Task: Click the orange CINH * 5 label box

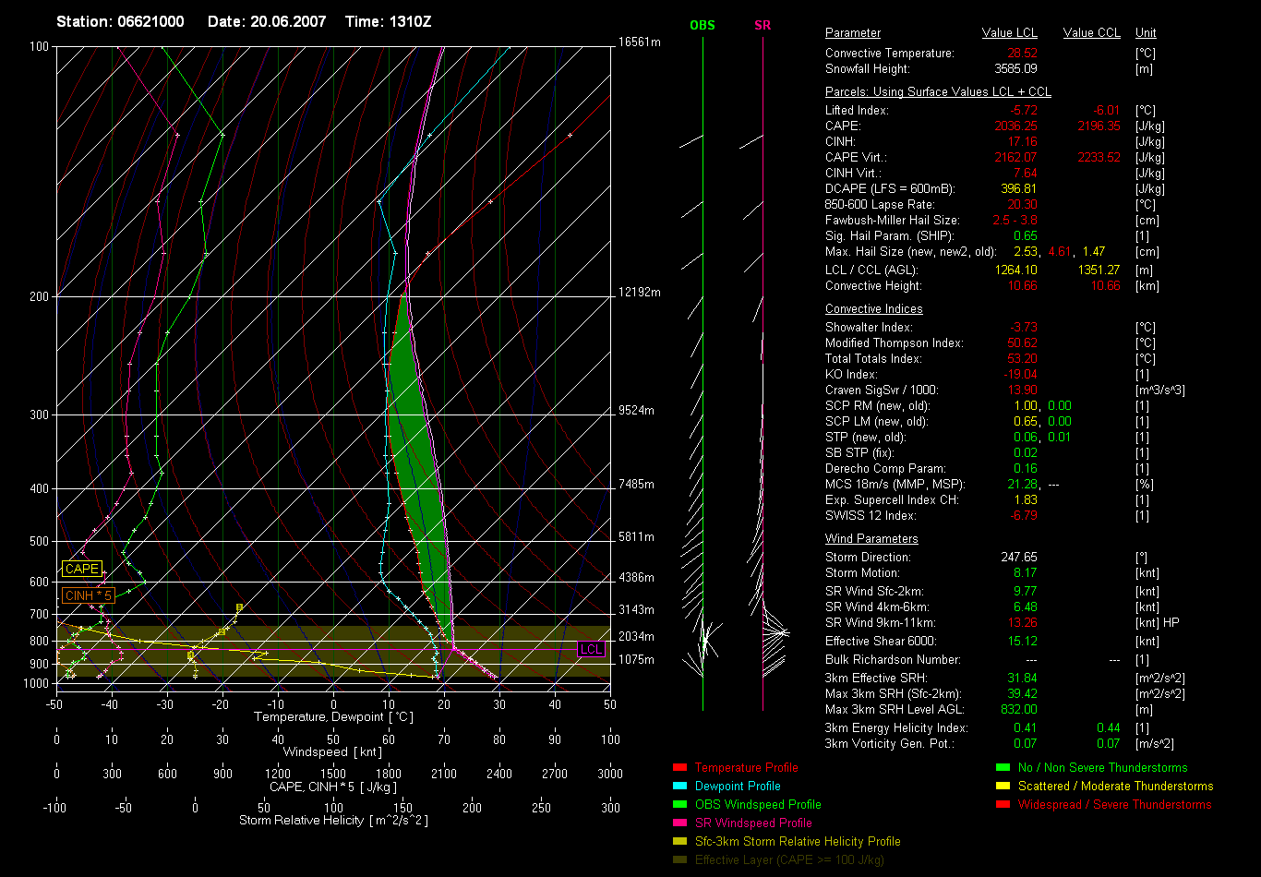Action: click(x=89, y=595)
